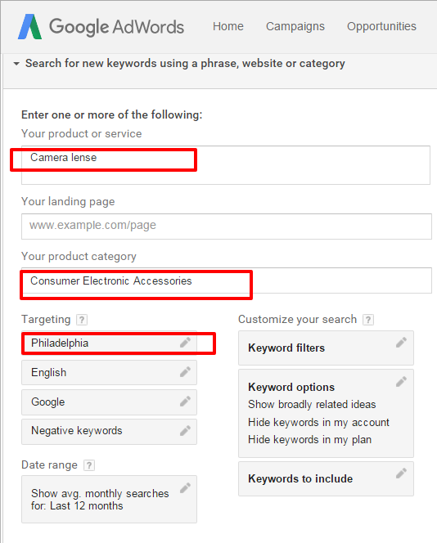This screenshot has width=437, height=543.
Task: Click the product or service field
Action: pyautogui.click(x=226, y=165)
